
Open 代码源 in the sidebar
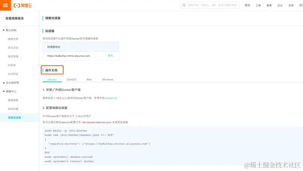point(12,65)
